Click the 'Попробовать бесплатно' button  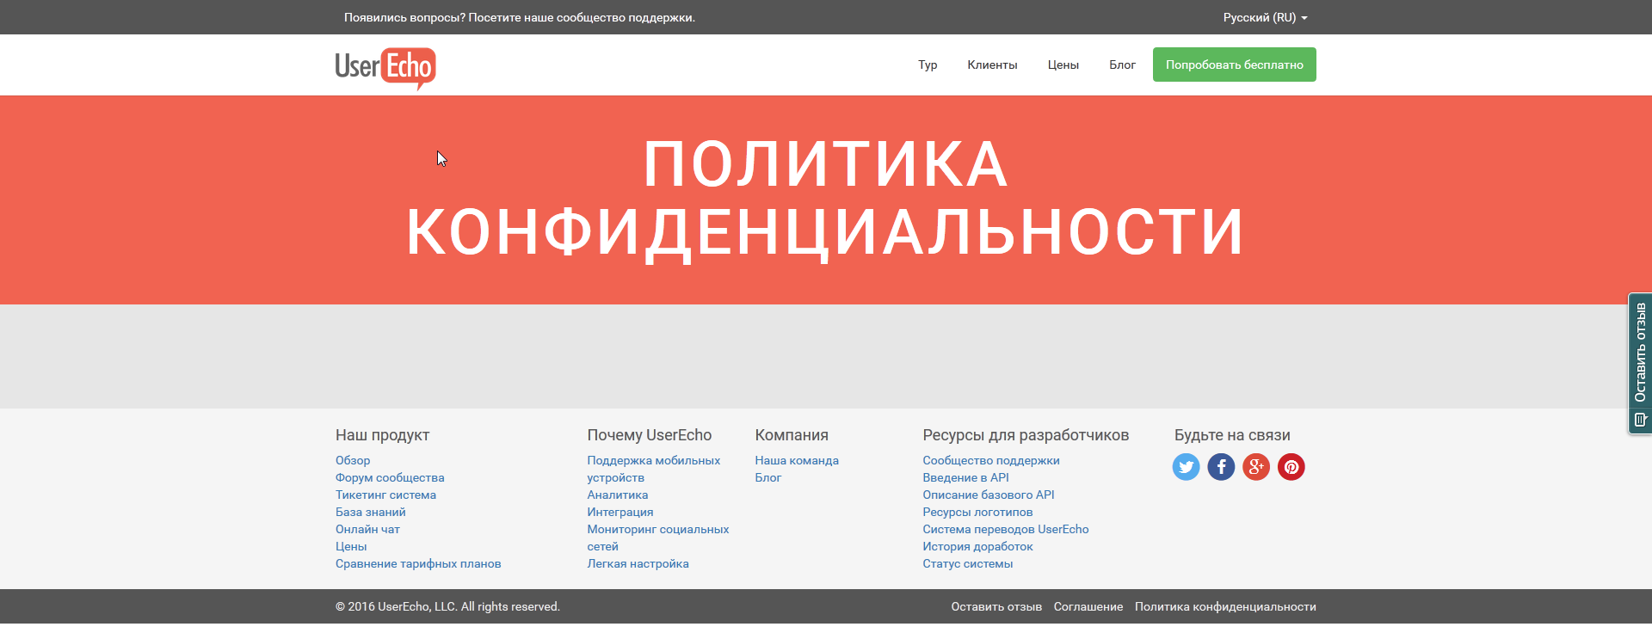click(x=1235, y=65)
